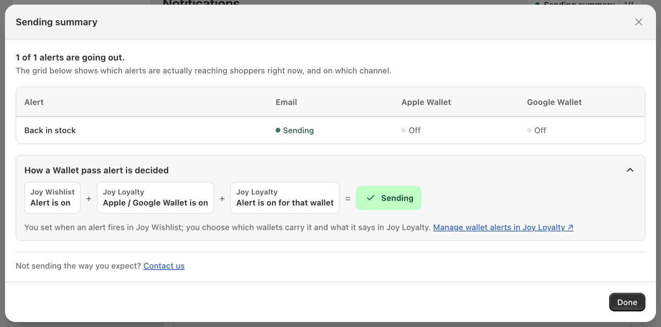Click the Back in stock alert name

pyautogui.click(x=50, y=130)
